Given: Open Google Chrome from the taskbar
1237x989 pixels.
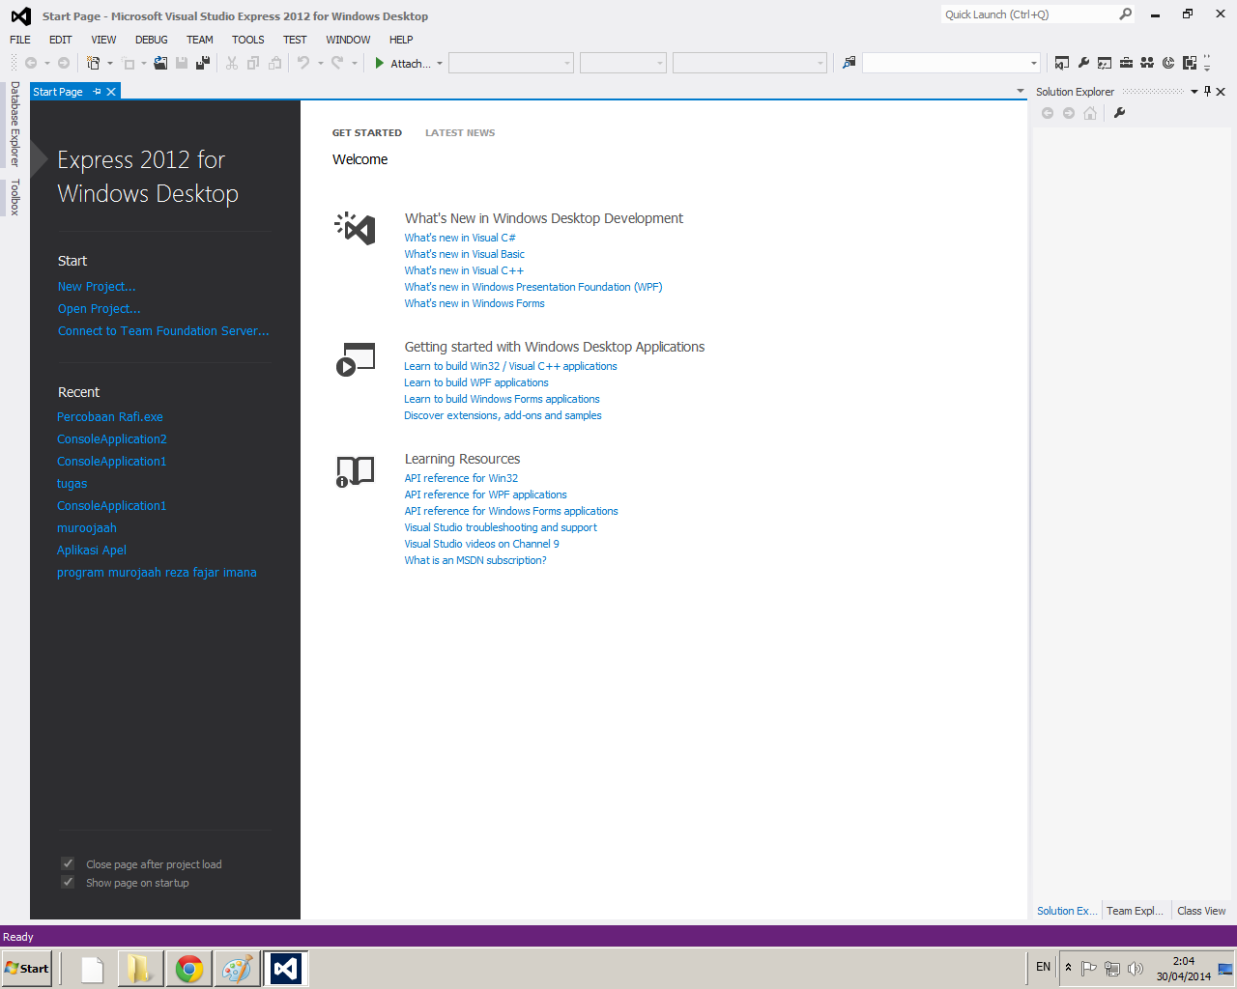Looking at the screenshot, I should point(189,969).
